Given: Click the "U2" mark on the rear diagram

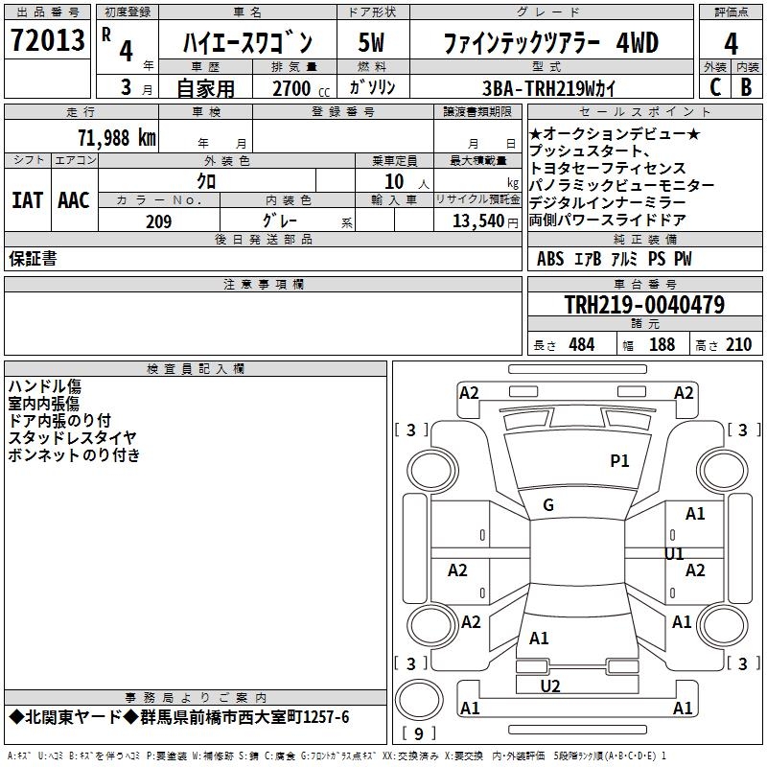Looking at the screenshot, I should coord(550,686).
